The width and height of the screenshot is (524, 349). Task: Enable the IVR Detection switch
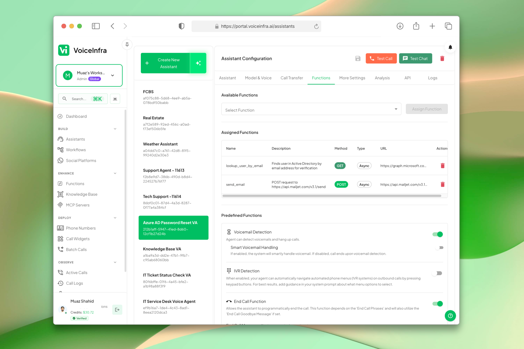437,273
